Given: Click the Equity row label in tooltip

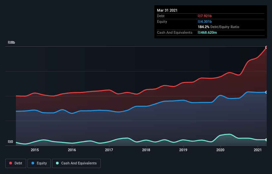Looking at the screenshot, I should click(162, 22).
